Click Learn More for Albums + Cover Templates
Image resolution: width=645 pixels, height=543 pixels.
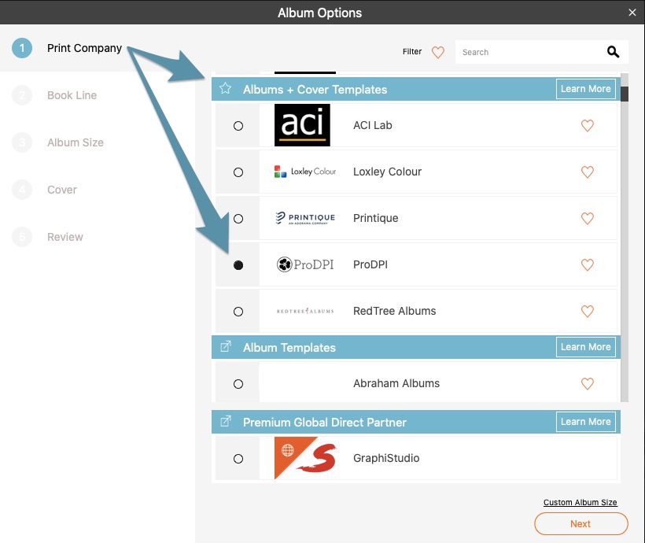click(585, 89)
